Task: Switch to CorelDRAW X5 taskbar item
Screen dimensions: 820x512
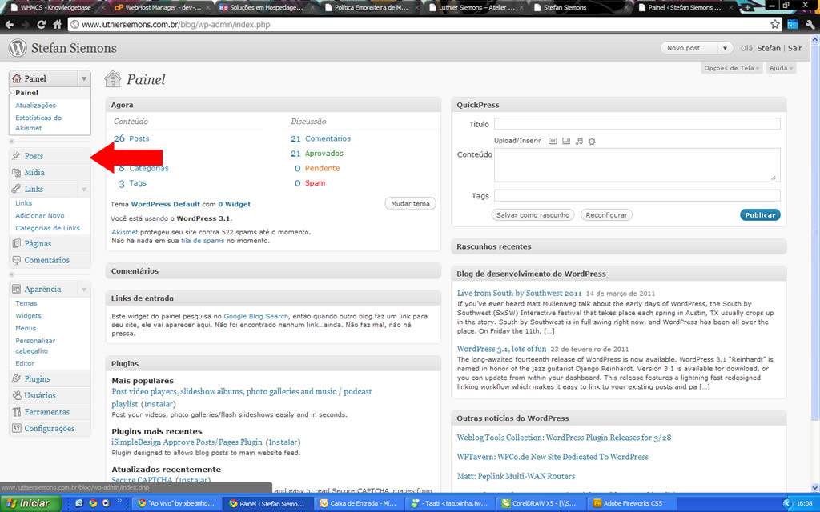Action: [x=541, y=503]
